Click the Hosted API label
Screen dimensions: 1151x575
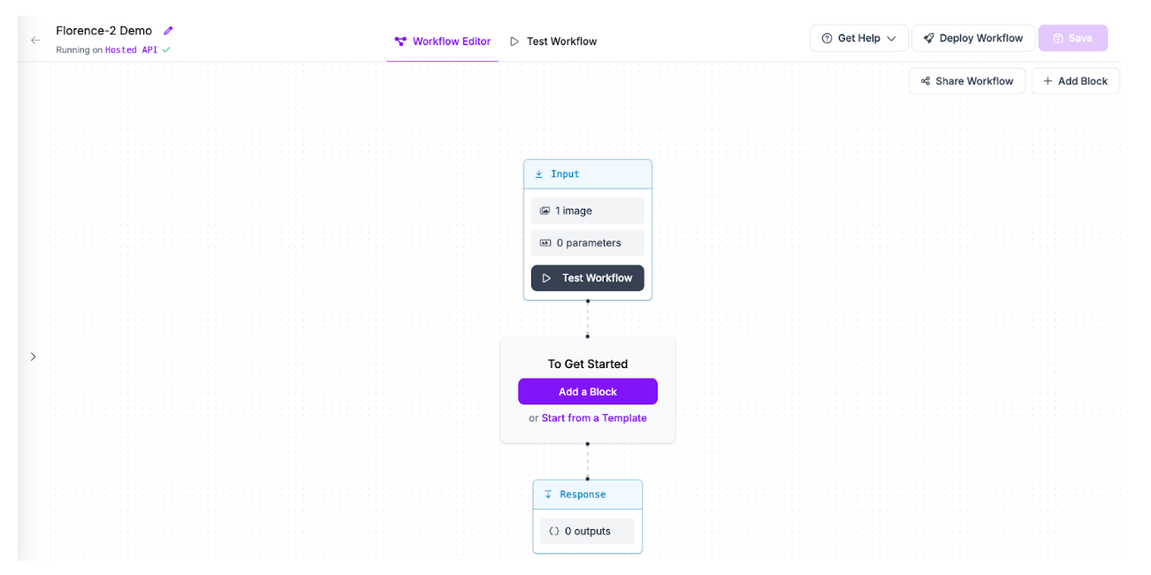[131, 50]
